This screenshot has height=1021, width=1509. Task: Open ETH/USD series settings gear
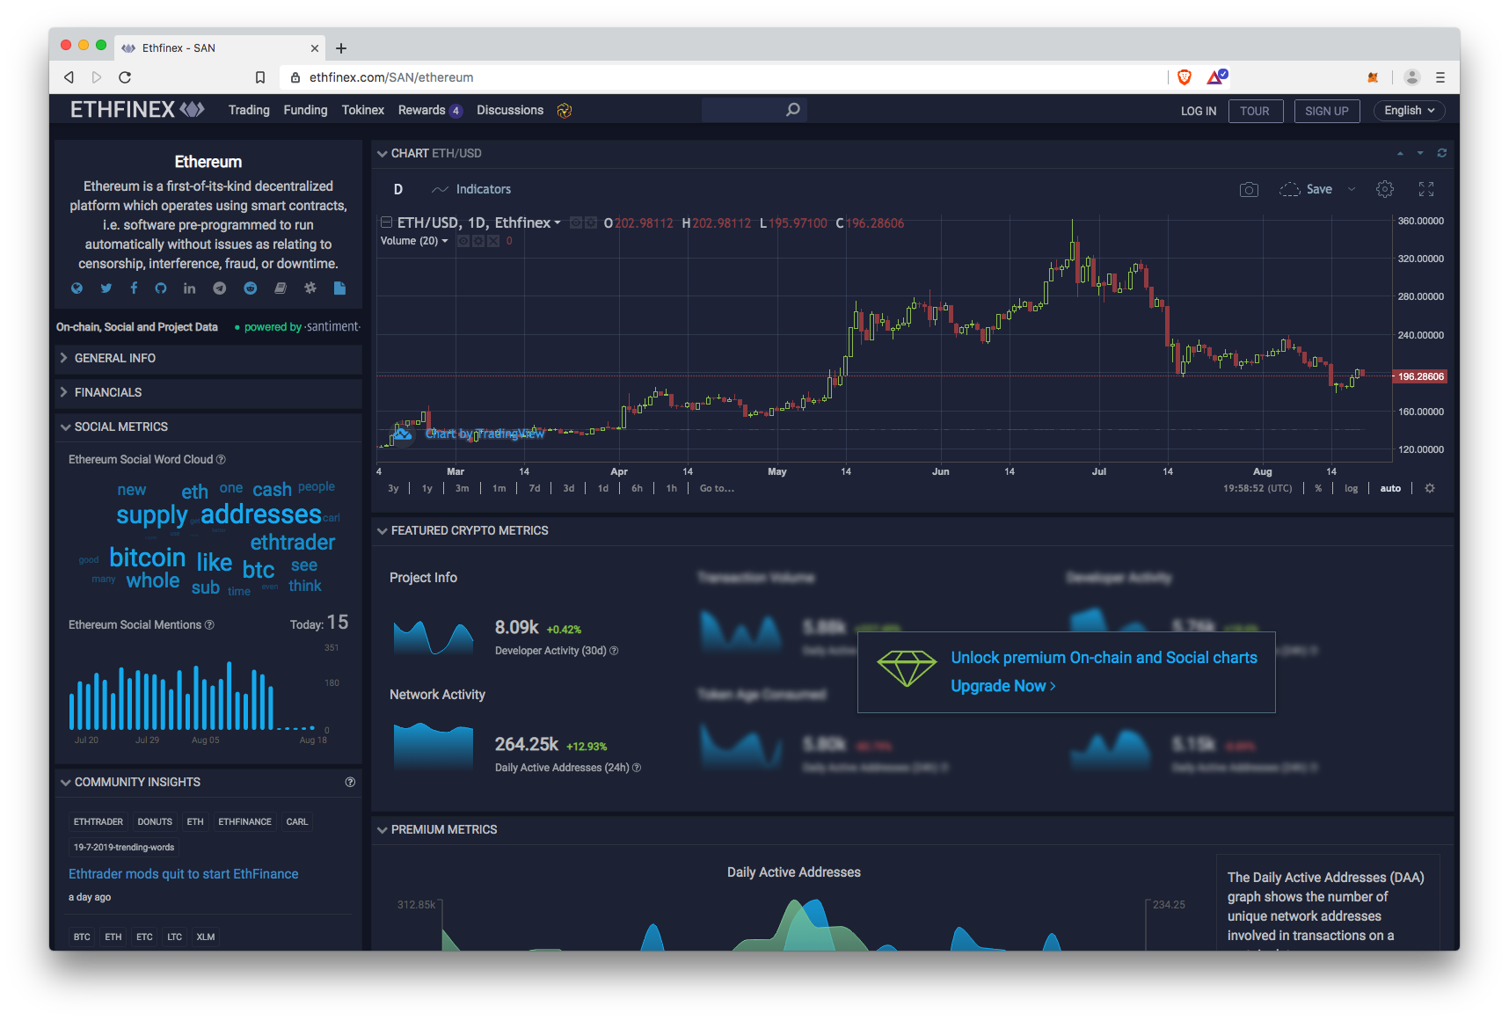pos(591,222)
